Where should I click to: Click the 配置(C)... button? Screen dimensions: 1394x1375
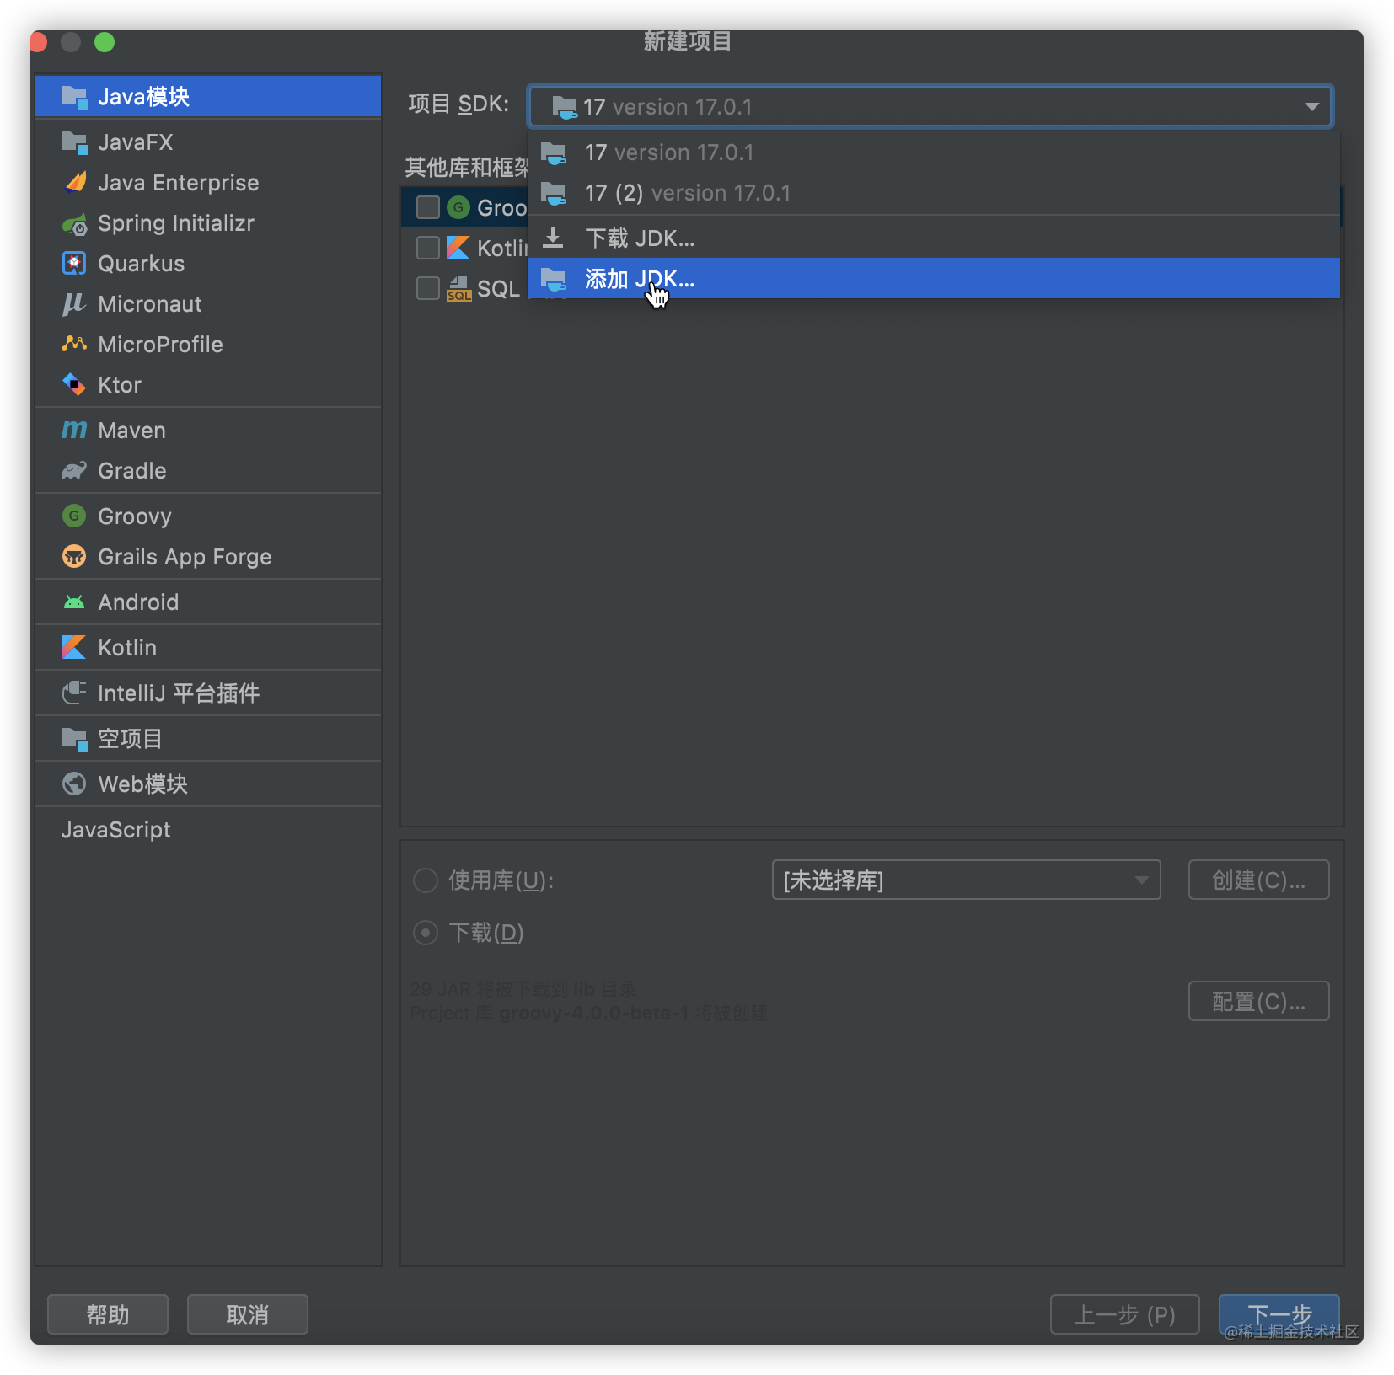point(1258,1002)
